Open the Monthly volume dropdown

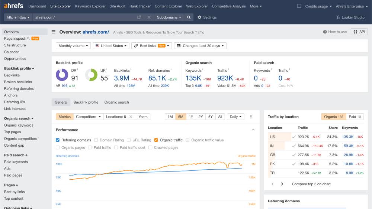click(73, 46)
